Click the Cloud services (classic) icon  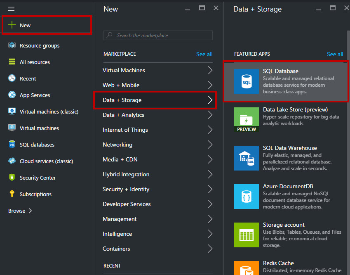tap(12, 161)
